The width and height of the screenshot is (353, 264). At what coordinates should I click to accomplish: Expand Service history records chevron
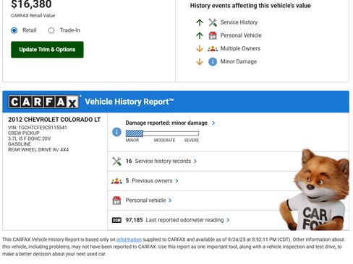(195, 161)
